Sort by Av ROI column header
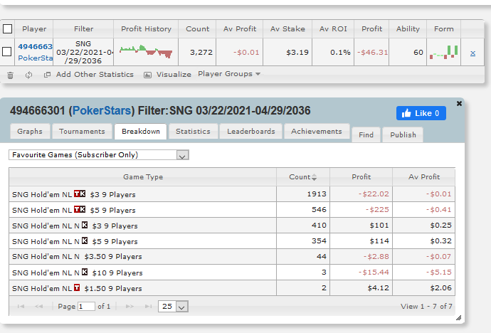 (333, 28)
